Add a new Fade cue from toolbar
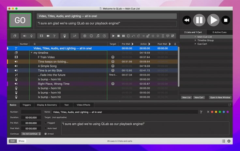This screenshot has height=151, width=240. point(75,36)
